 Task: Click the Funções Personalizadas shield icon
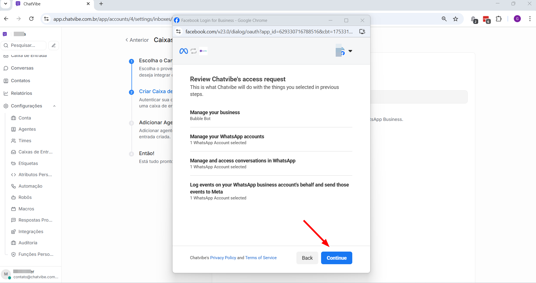13,254
